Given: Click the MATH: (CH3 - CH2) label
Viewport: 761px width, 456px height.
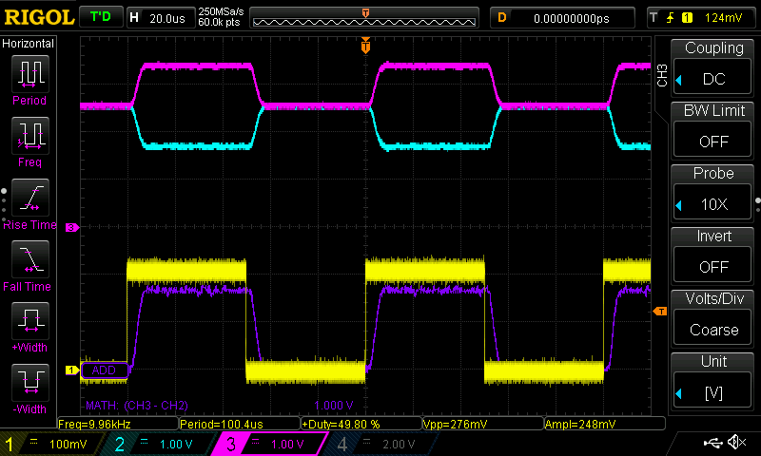Looking at the screenshot, I should click(x=137, y=405).
